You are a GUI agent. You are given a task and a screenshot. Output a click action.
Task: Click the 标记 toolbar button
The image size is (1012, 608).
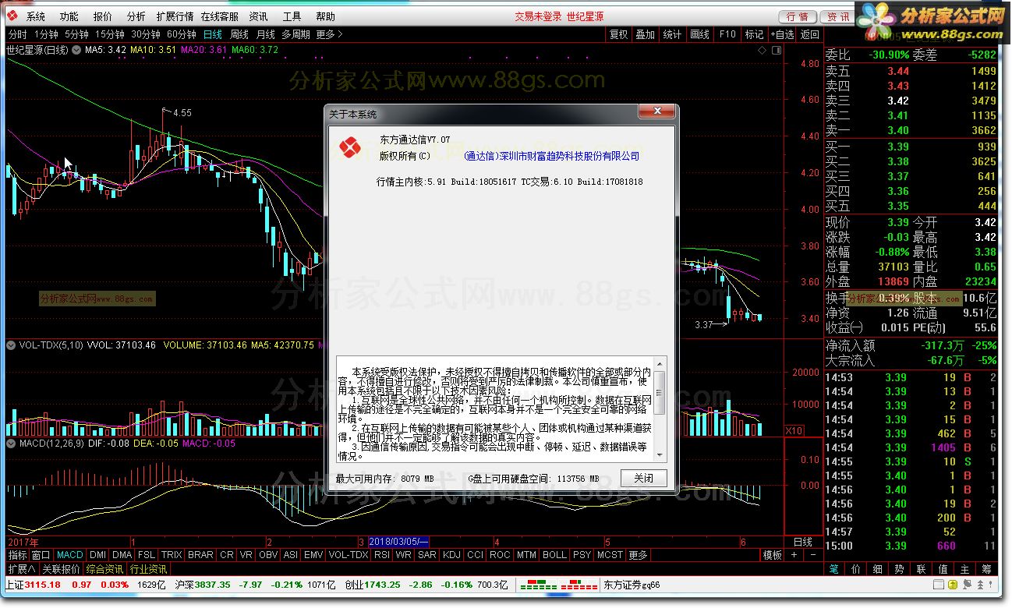754,34
